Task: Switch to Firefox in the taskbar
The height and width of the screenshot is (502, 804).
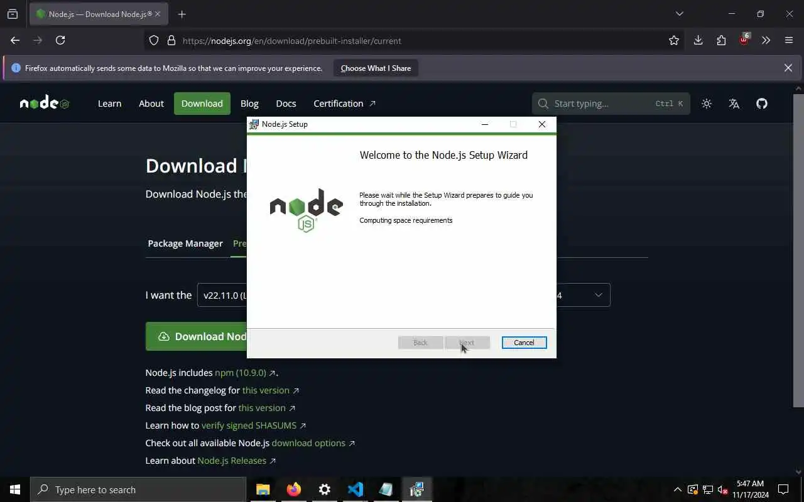Action: click(293, 489)
